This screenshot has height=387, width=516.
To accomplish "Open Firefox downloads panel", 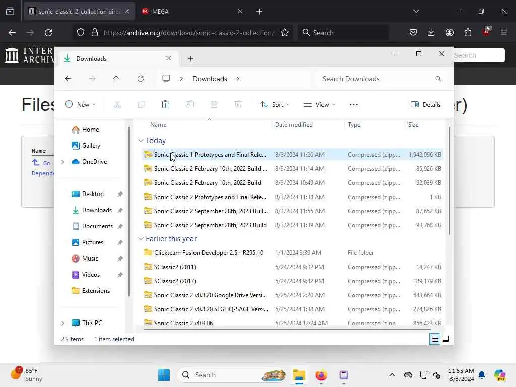I will (431, 32).
